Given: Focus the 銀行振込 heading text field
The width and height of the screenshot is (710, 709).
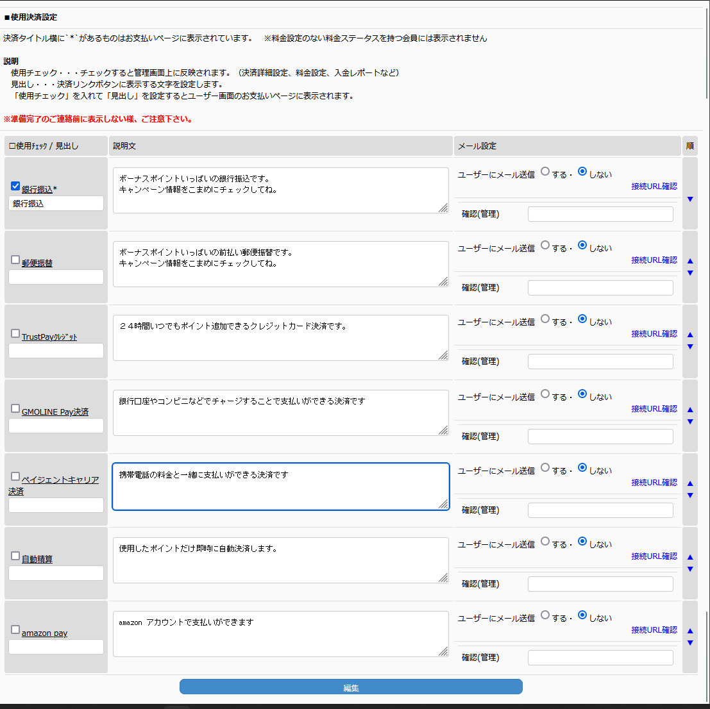Looking at the screenshot, I should [56, 203].
